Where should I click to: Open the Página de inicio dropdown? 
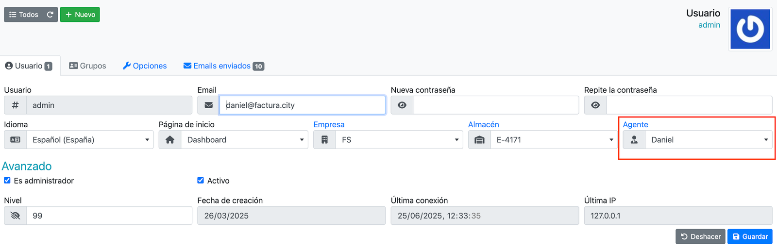(244, 140)
